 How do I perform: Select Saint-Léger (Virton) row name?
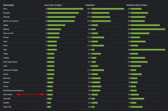[10, 62]
